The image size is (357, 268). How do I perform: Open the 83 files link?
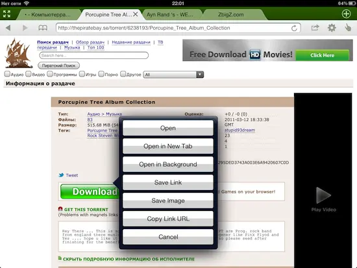[x=90, y=119]
